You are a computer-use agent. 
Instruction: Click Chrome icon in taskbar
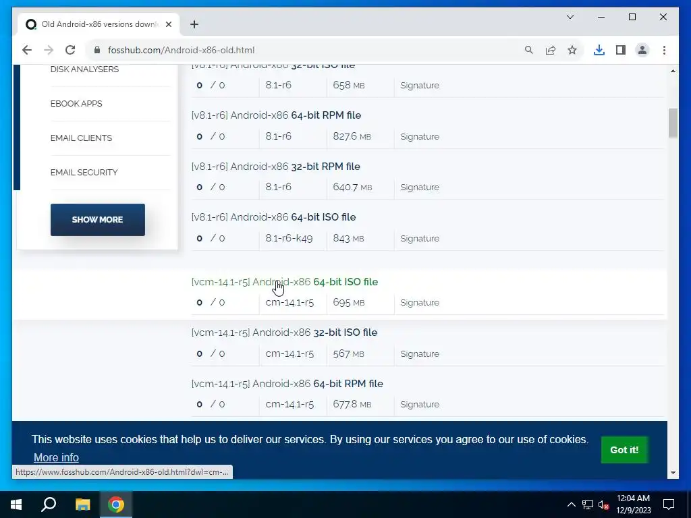tap(116, 505)
